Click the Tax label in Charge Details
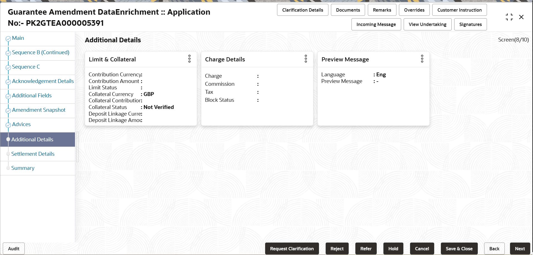Image resolution: width=533 pixels, height=255 pixels. (x=209, y=92)
